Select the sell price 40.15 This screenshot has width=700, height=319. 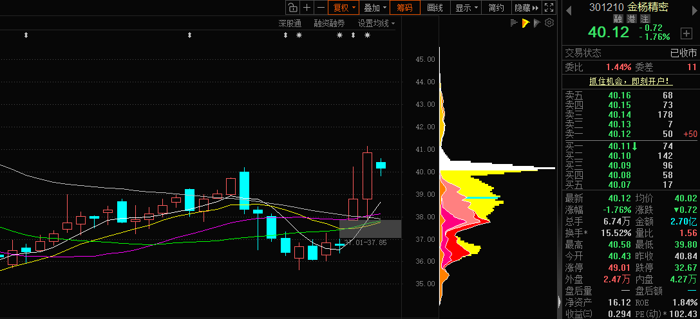[620, 105]
